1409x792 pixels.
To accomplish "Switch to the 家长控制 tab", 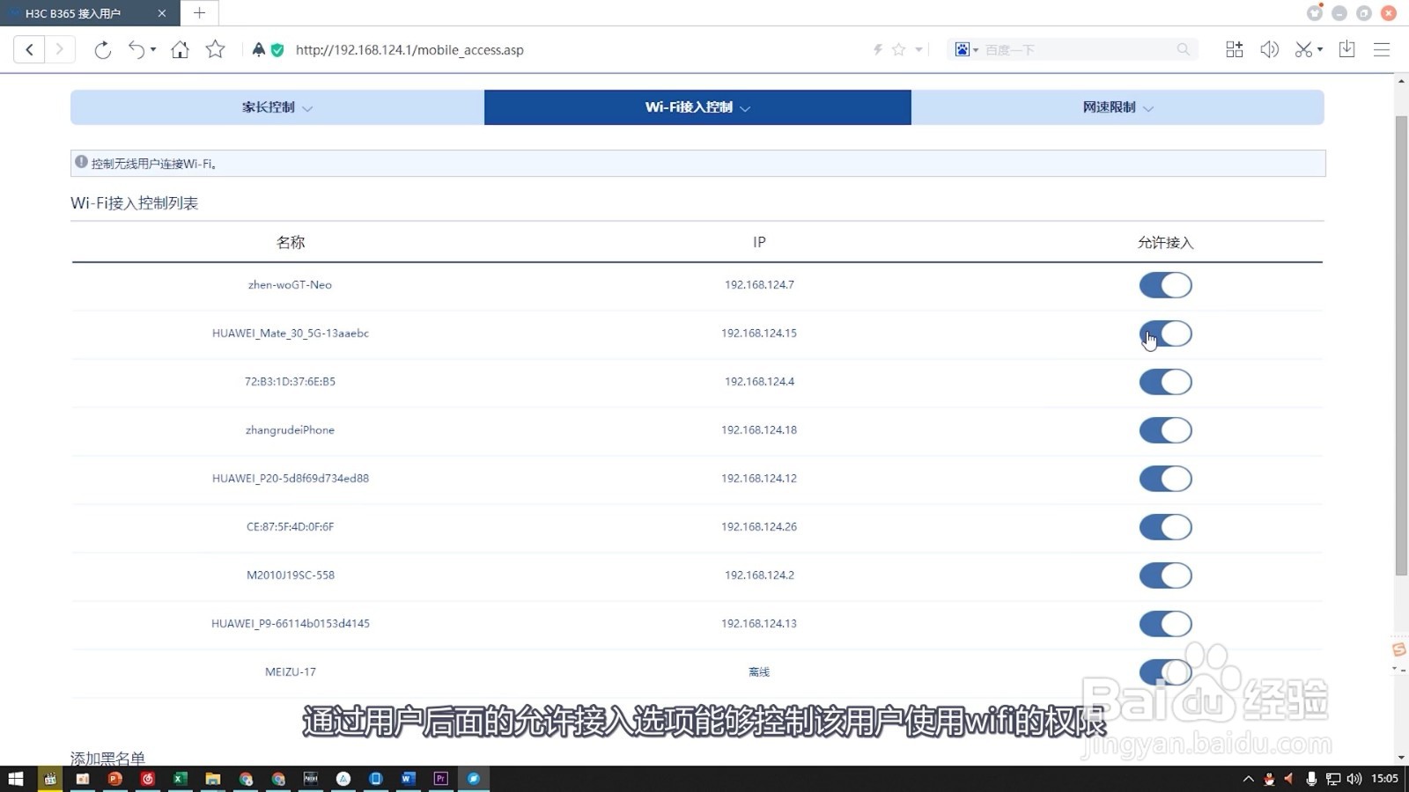I will [277, 107].
